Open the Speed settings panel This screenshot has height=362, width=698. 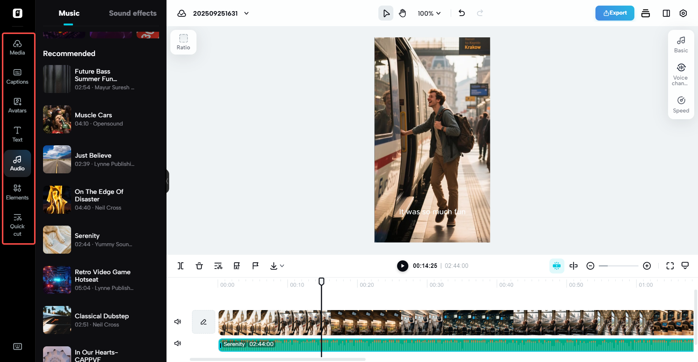click(x=681, y=104)
